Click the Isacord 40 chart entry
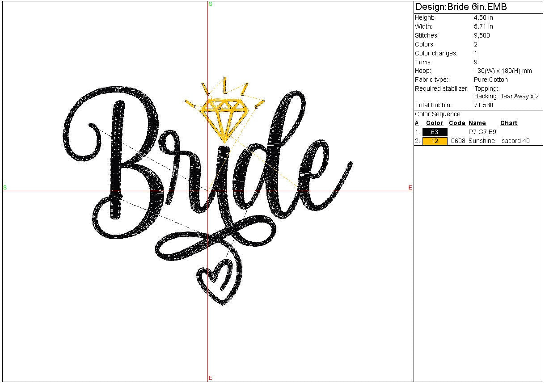The image size is (545, 383). tap(515, 141)
